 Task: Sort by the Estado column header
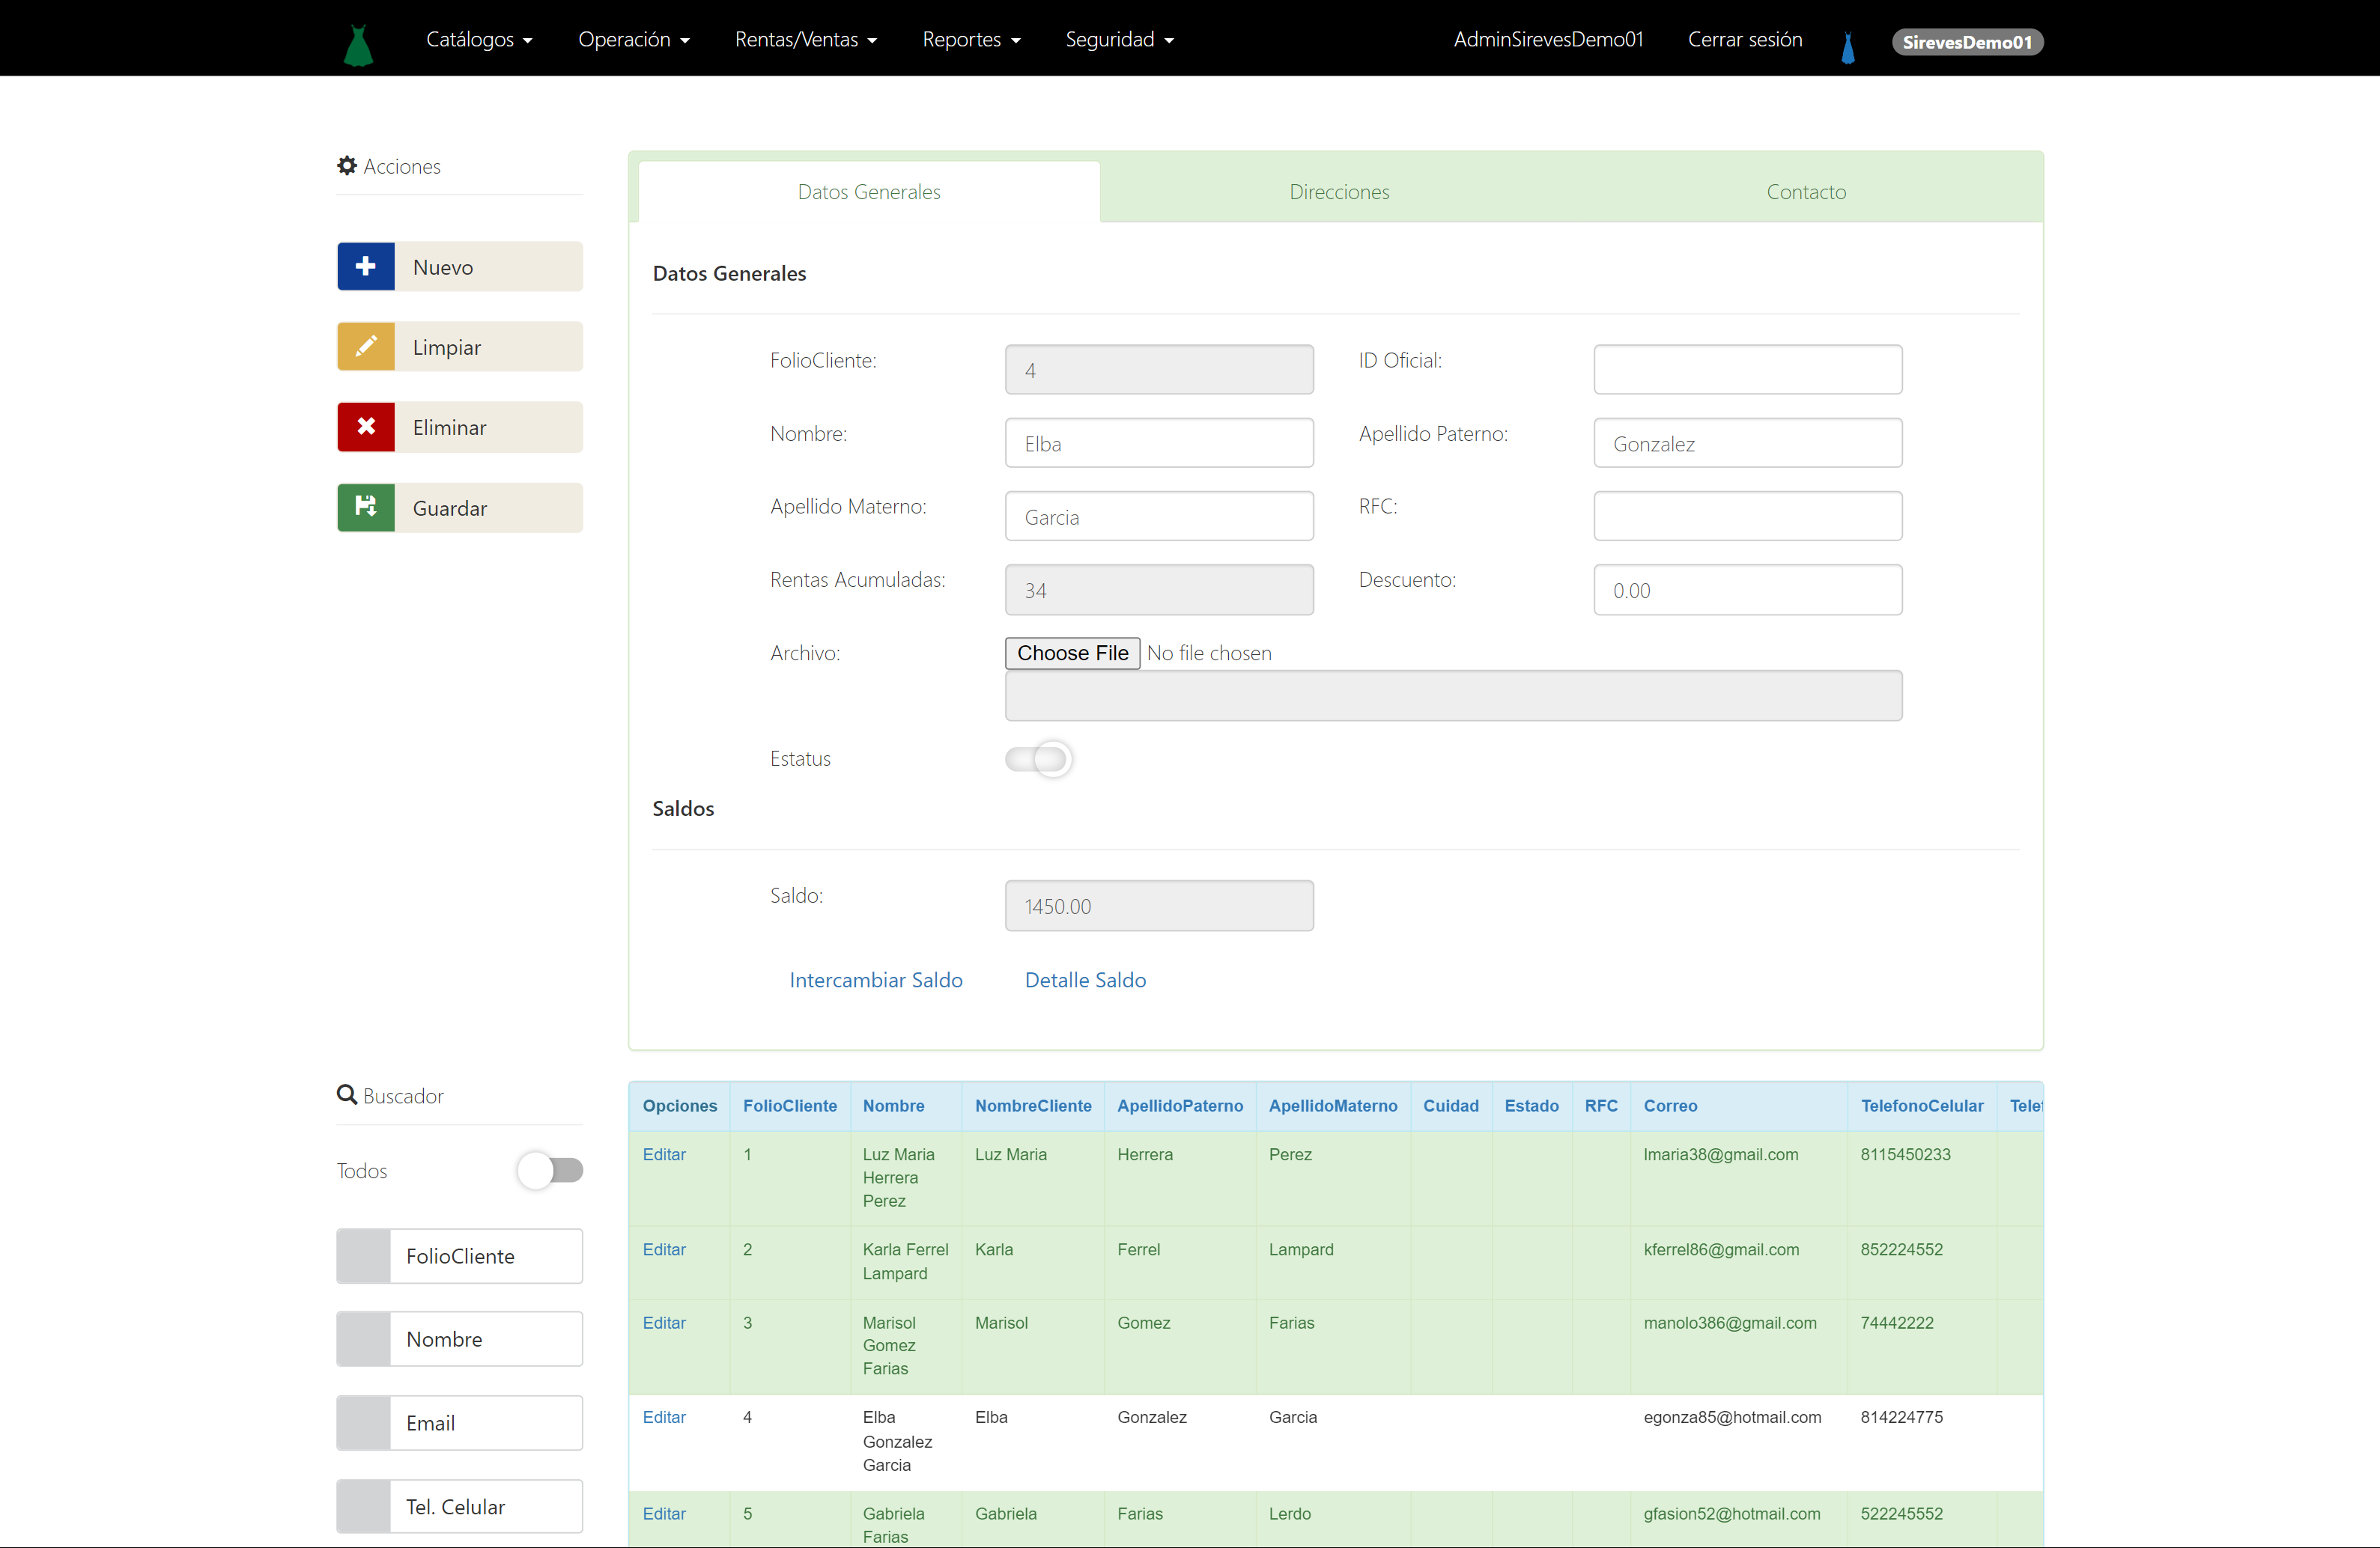pos(1531,1106)
